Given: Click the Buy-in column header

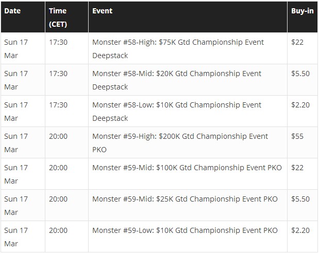Looking at the screenshot, I should point(303,11).
